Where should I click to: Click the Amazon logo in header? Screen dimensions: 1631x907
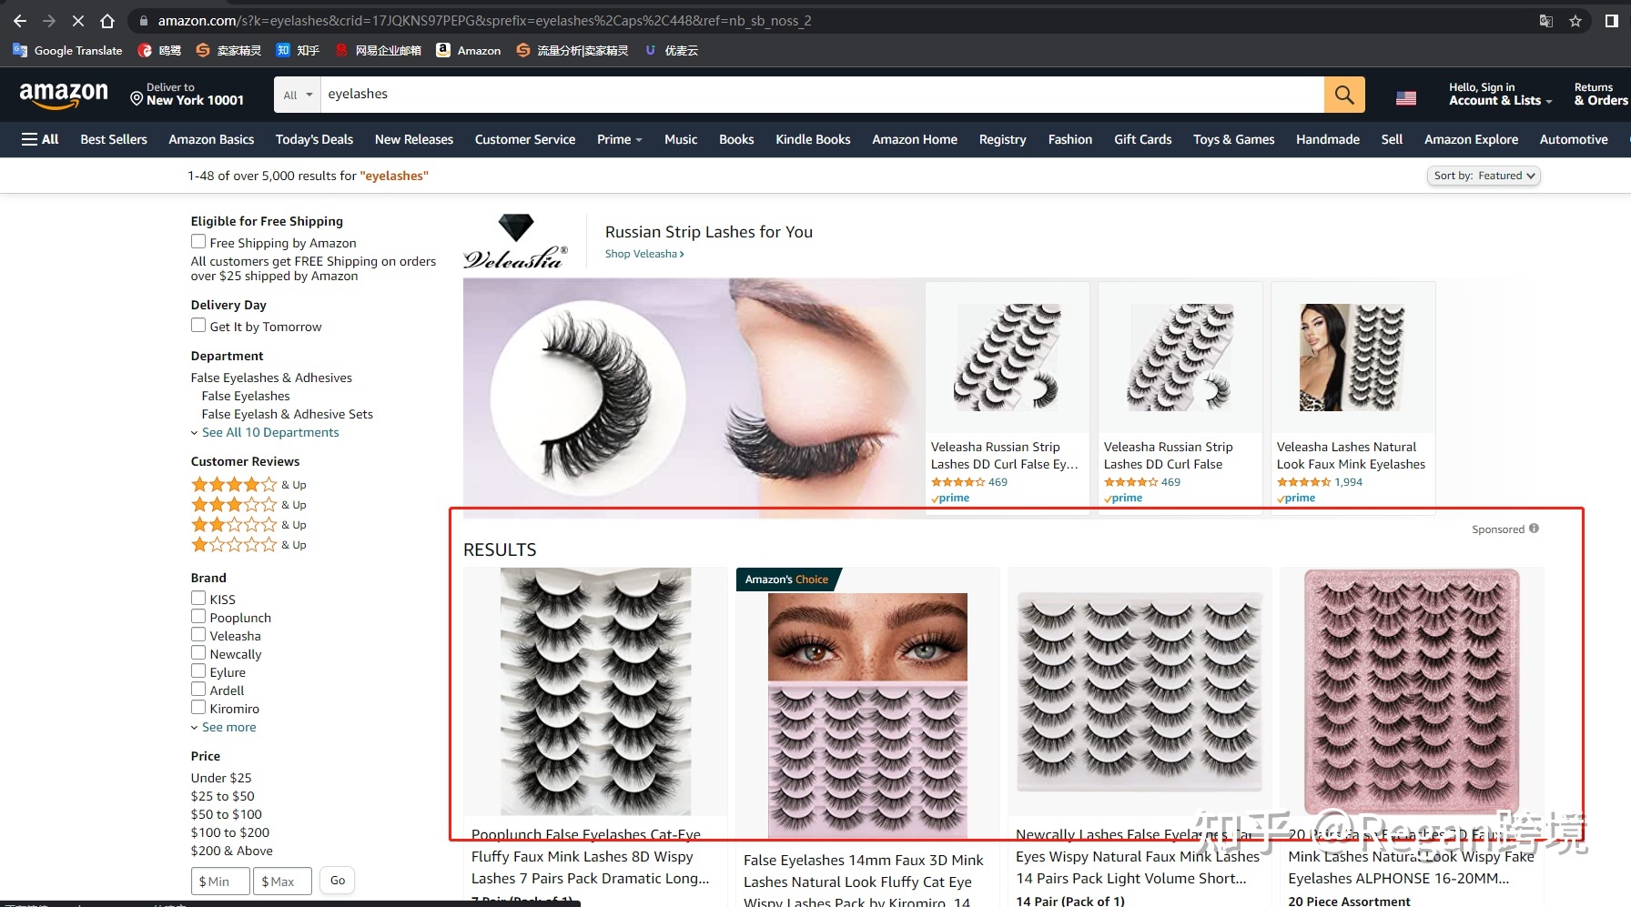click(64, 95)
